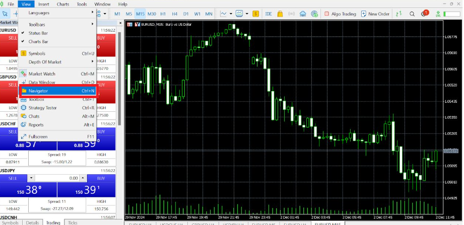
Task: Open the Insert menu
Action: (x=44, y=4)
